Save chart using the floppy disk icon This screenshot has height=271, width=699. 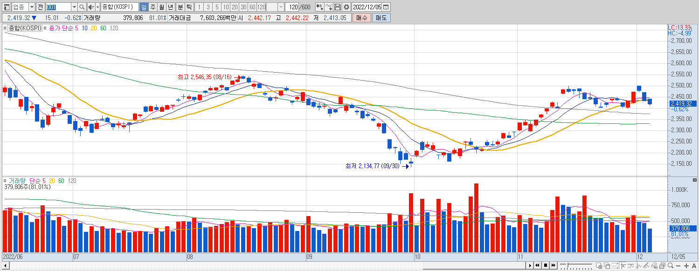coord(338,7)
